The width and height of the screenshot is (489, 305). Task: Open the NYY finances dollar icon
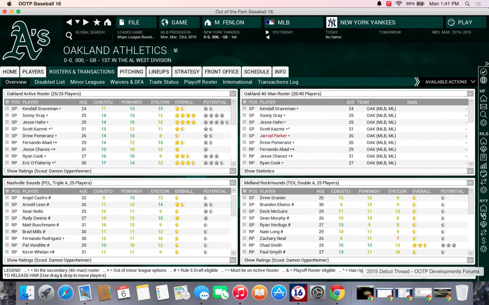click(483, 241)
